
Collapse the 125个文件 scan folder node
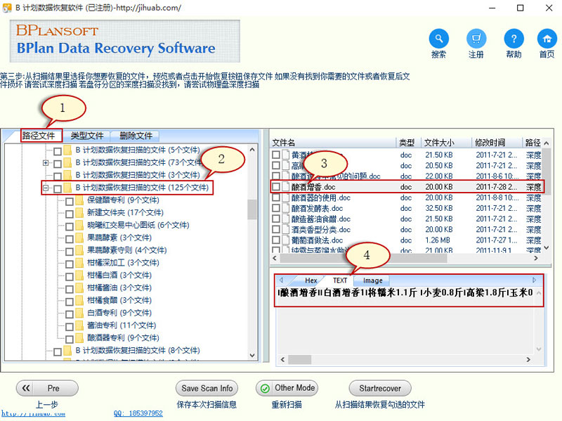(x=46, y=188)
